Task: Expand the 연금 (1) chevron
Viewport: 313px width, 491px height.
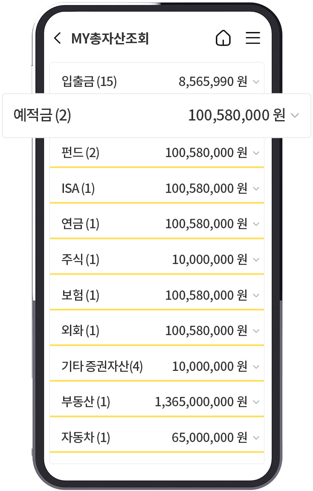Action: [x=256, y=224]
